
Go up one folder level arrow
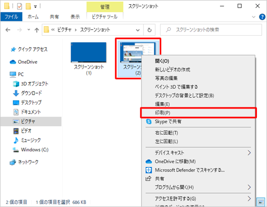37,30
